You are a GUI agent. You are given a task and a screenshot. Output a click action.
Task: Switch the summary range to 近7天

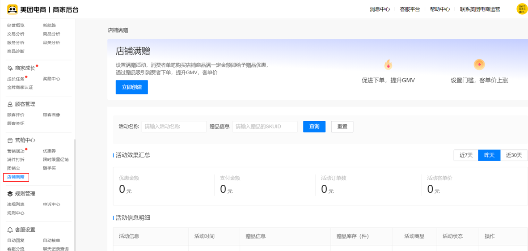point(466,155)
